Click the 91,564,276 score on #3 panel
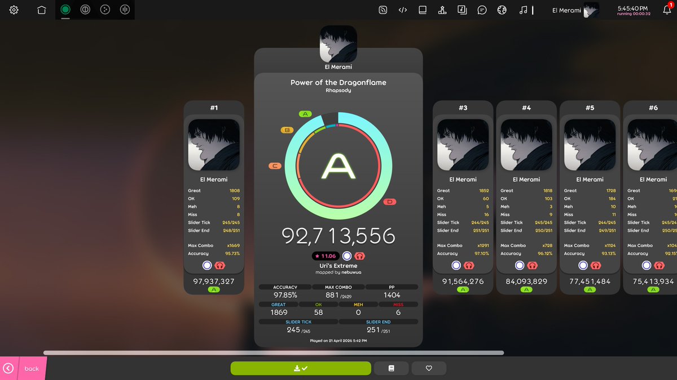 [x=463, y=281]
